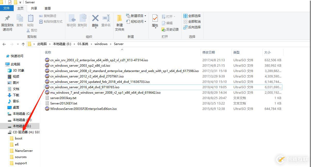Open the New item dropdown

136,16
